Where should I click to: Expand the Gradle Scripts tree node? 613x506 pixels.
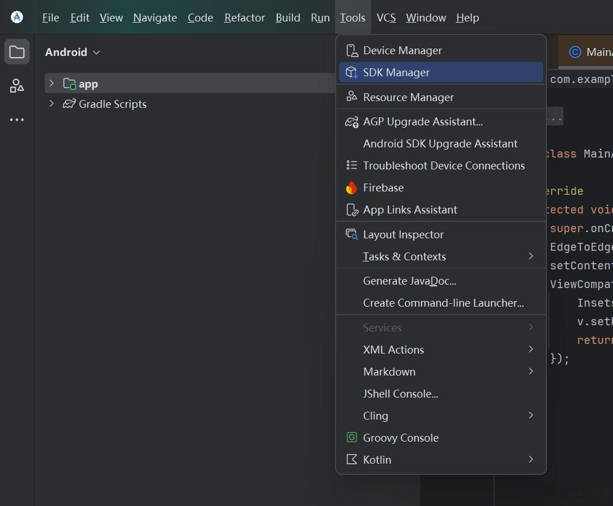point(51,103)
